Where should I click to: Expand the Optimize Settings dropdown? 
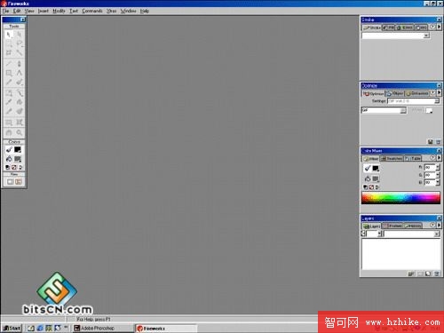coord(437,101)
